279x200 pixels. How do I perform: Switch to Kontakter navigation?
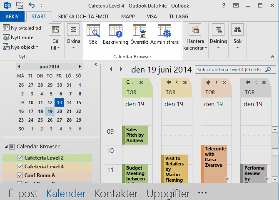pyautogui.click(x=116, y=193)
